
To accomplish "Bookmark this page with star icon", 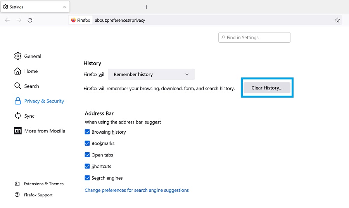I will [337, 20].
